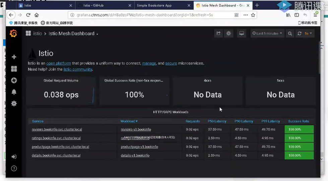Open the page actions three-dot menu

click(246, 15)
